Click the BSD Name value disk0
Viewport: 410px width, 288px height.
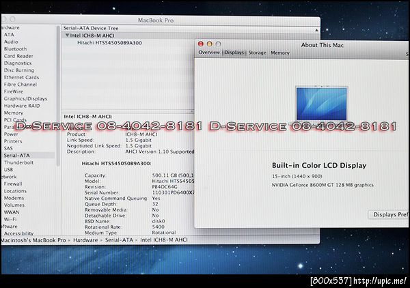pyautogui.click(x=159, y=221)
